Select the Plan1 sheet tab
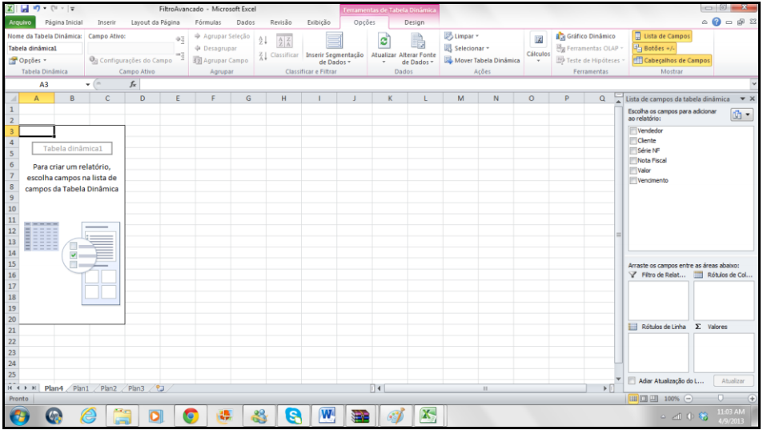 point(81,388)
